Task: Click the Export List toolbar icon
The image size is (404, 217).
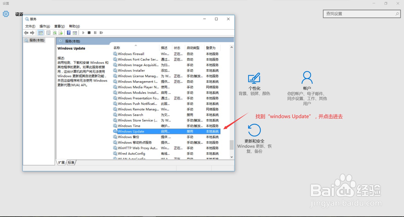Action: coord(61,33)
